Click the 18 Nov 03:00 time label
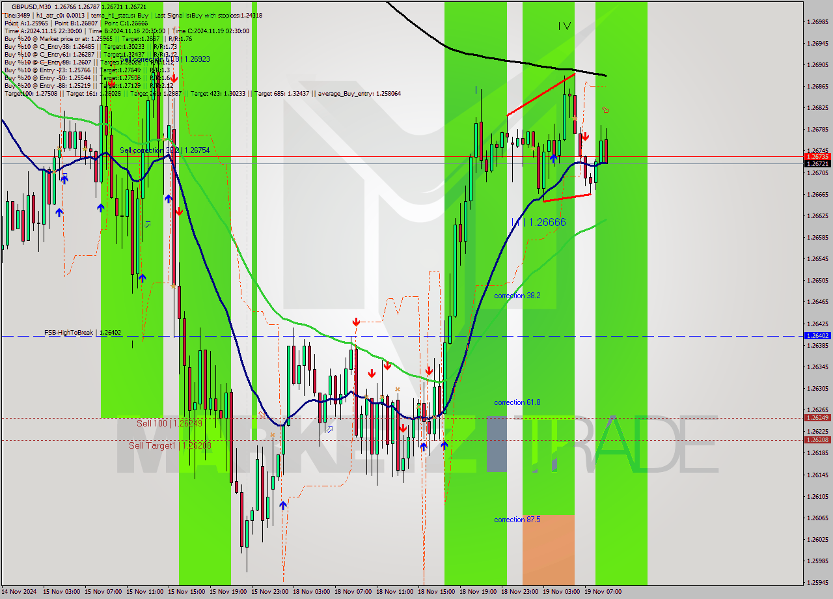The image size is (833, 599). click(x=310, y=592)
